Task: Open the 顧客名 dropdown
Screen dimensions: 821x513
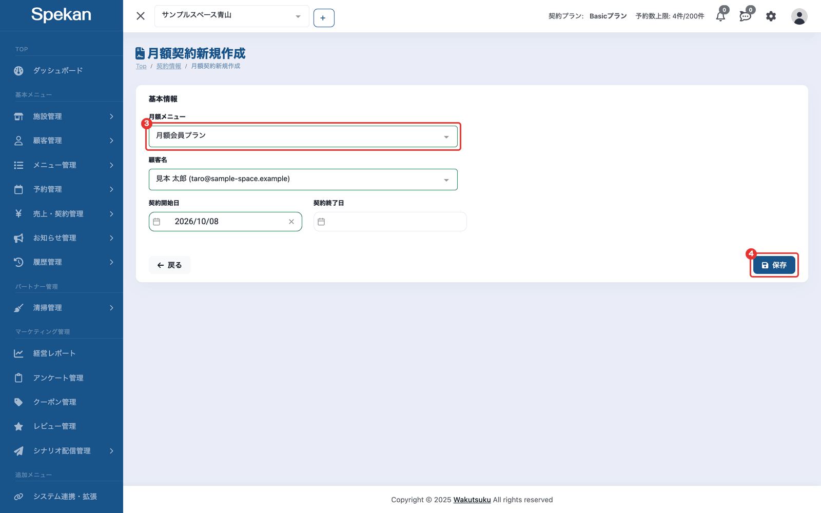Action: [303, 180]
